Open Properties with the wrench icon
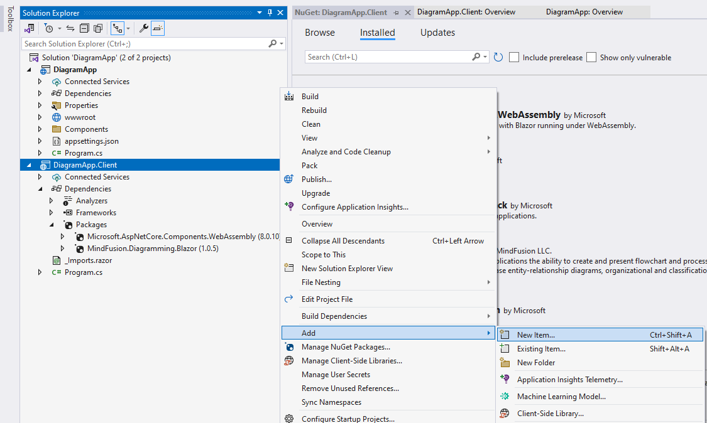The image size is (707, 423). [x=144, y=28]
